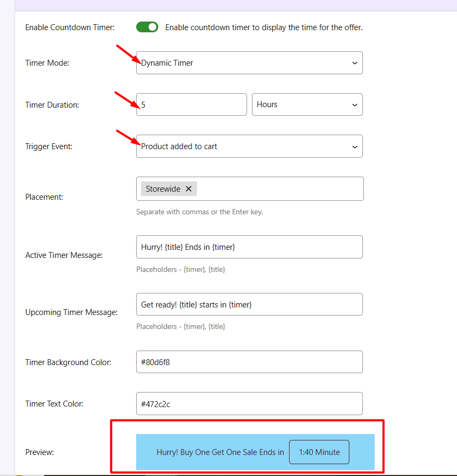Select the Timer Background Color value field
Image resolution: width=457 pixels, height=476 pixels.
click(249, 362)
